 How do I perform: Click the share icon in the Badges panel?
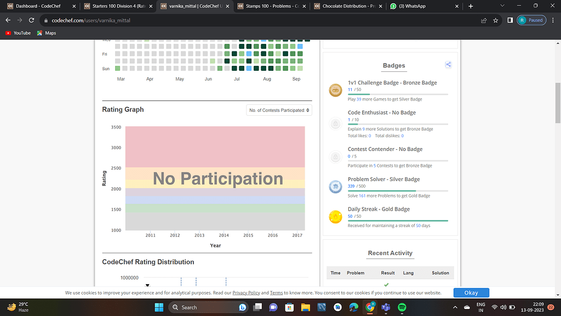448,64
